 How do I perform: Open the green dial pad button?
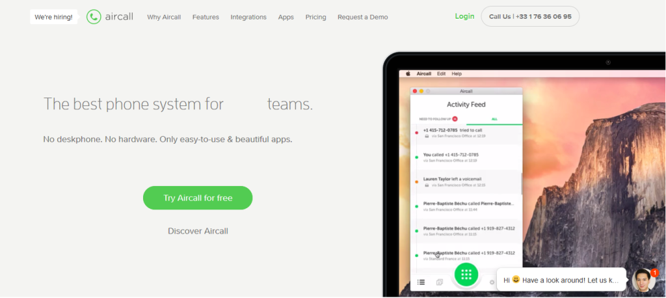[x=466, y=275]
